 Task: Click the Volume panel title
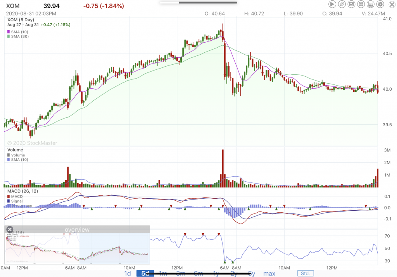coord(15,150)
